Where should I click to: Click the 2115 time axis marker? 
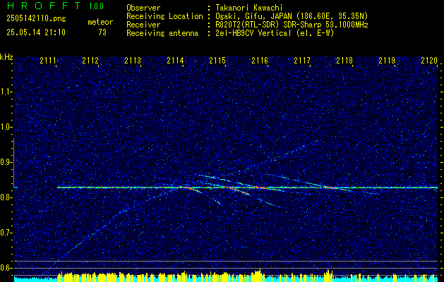click(217, 61)
